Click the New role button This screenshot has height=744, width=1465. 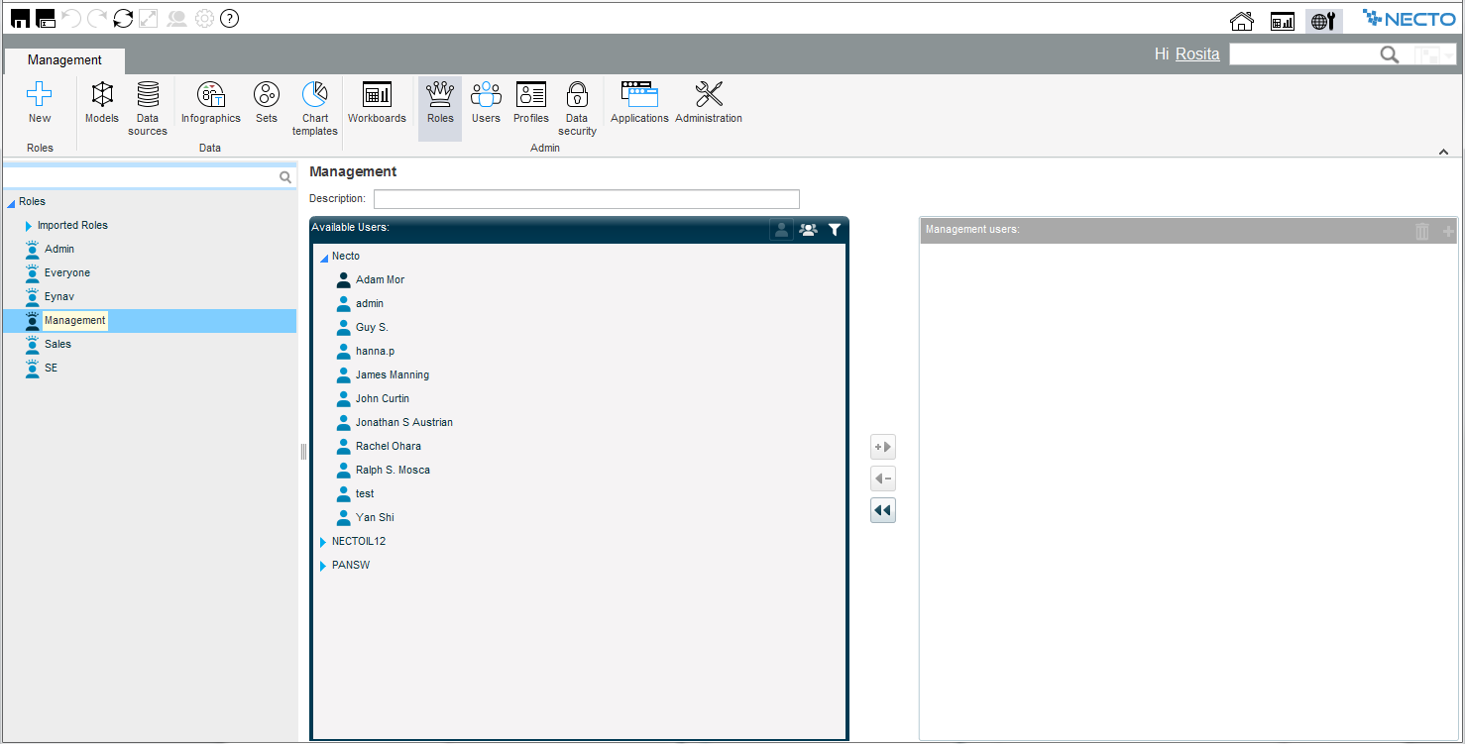click(x=40, y=103)
